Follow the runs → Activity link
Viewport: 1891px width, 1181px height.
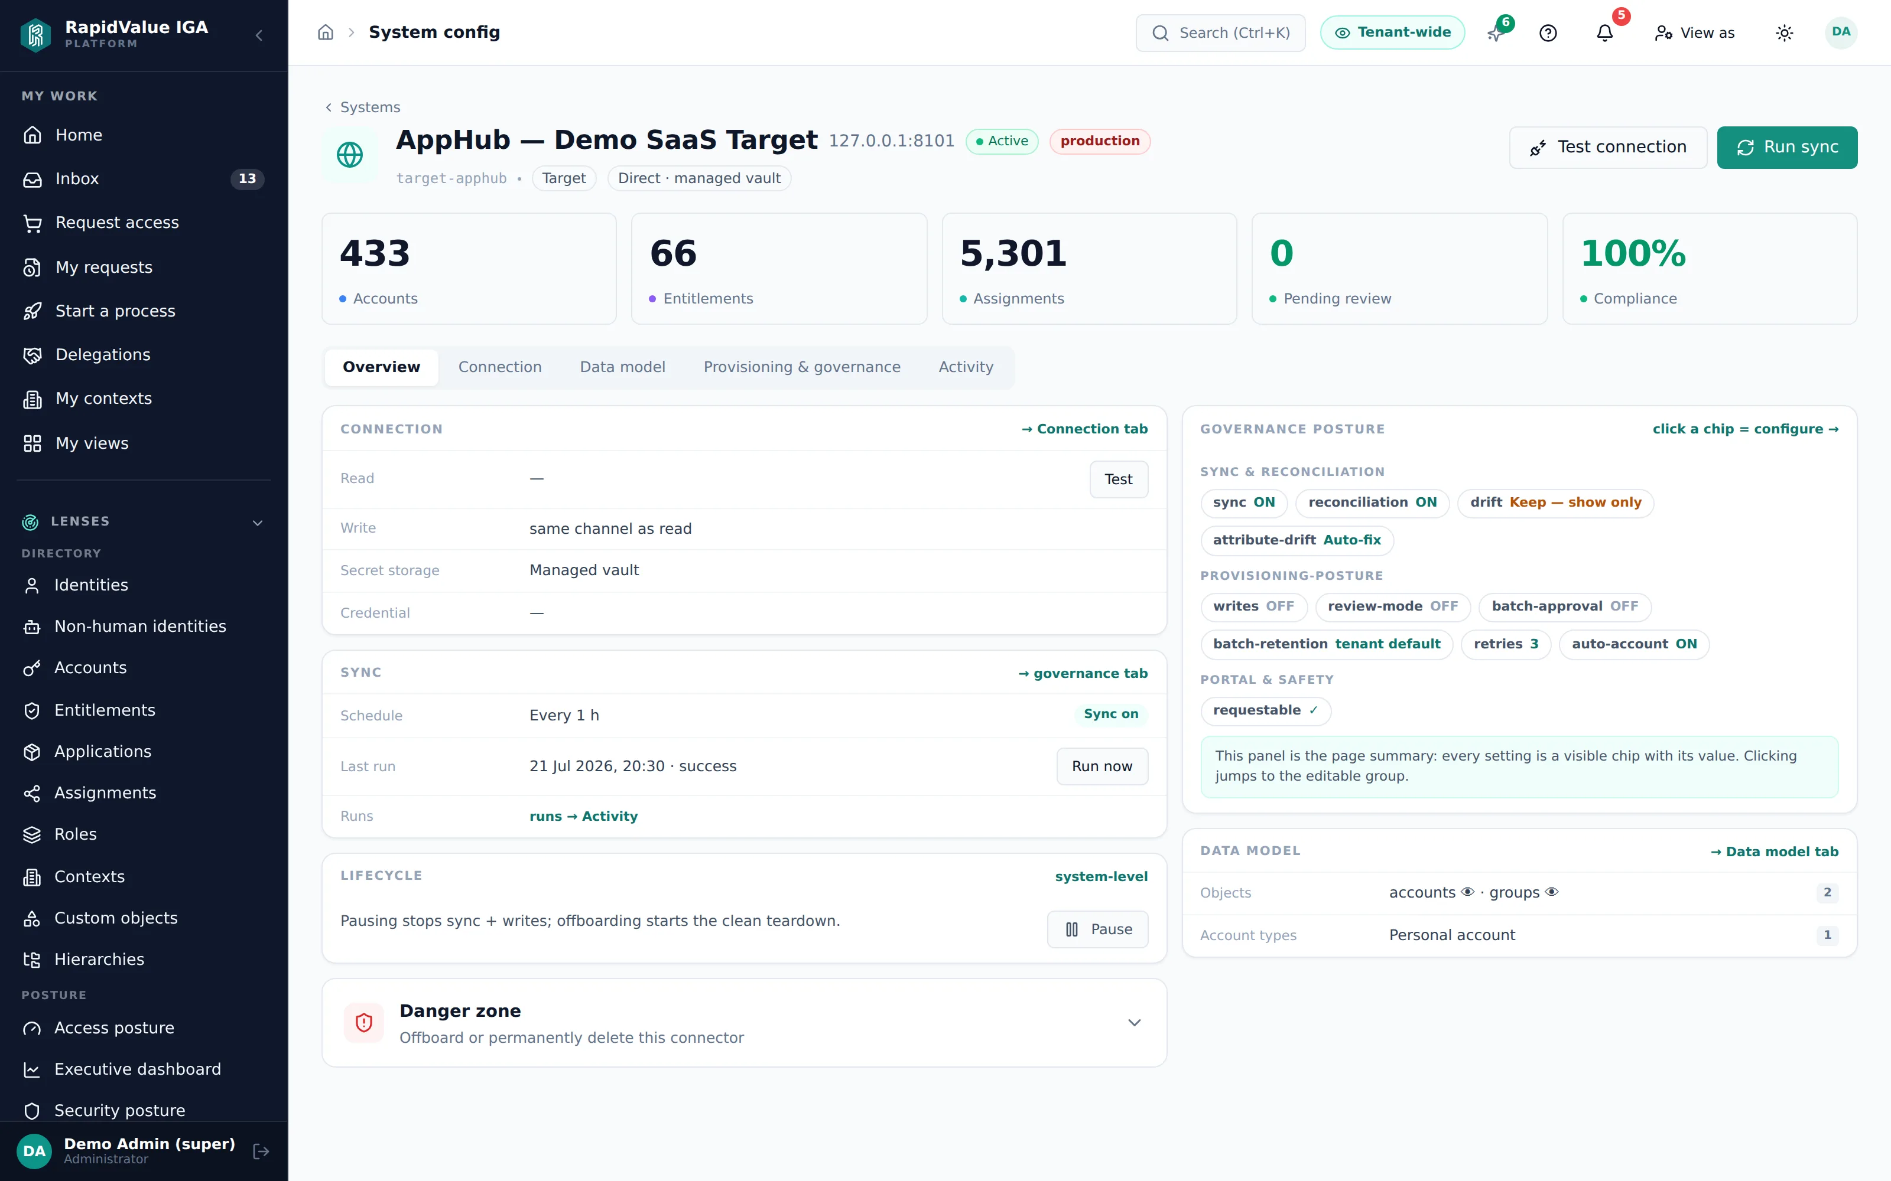583,816
